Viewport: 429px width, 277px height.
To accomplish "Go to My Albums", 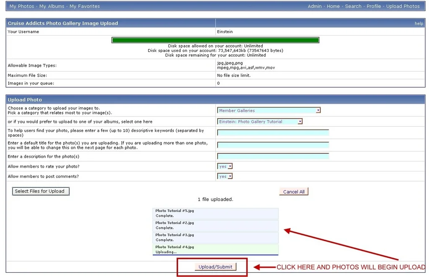I will (52, 6).
